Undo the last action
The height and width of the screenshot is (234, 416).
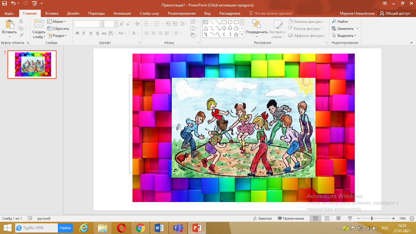[x=13, y=4]
